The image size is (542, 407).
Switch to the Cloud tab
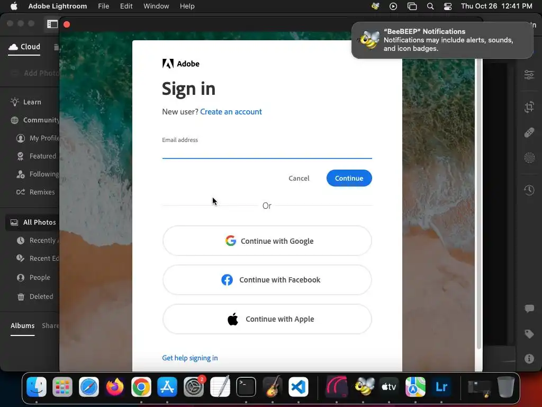(24, 47)
